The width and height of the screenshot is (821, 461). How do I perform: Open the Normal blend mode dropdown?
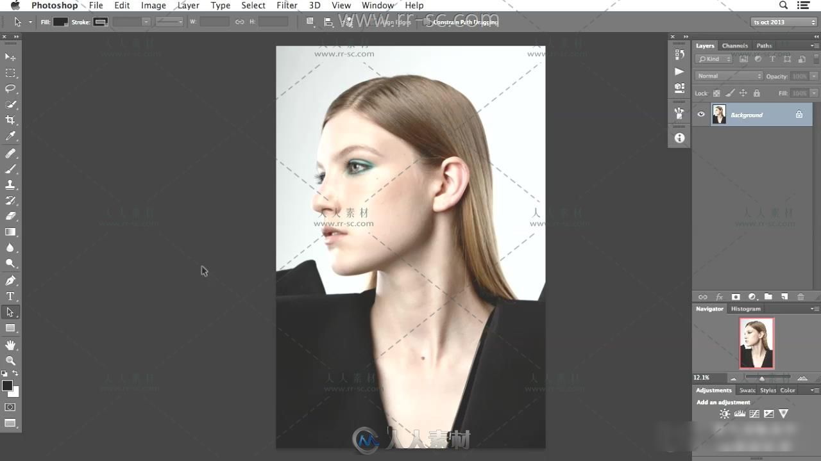tap(729, 76)
